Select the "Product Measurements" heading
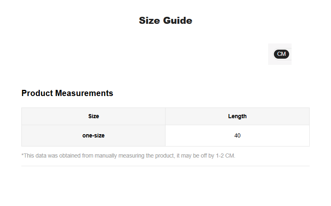Image resolution: width=331 pixels, height=206 pixels. 67,93
